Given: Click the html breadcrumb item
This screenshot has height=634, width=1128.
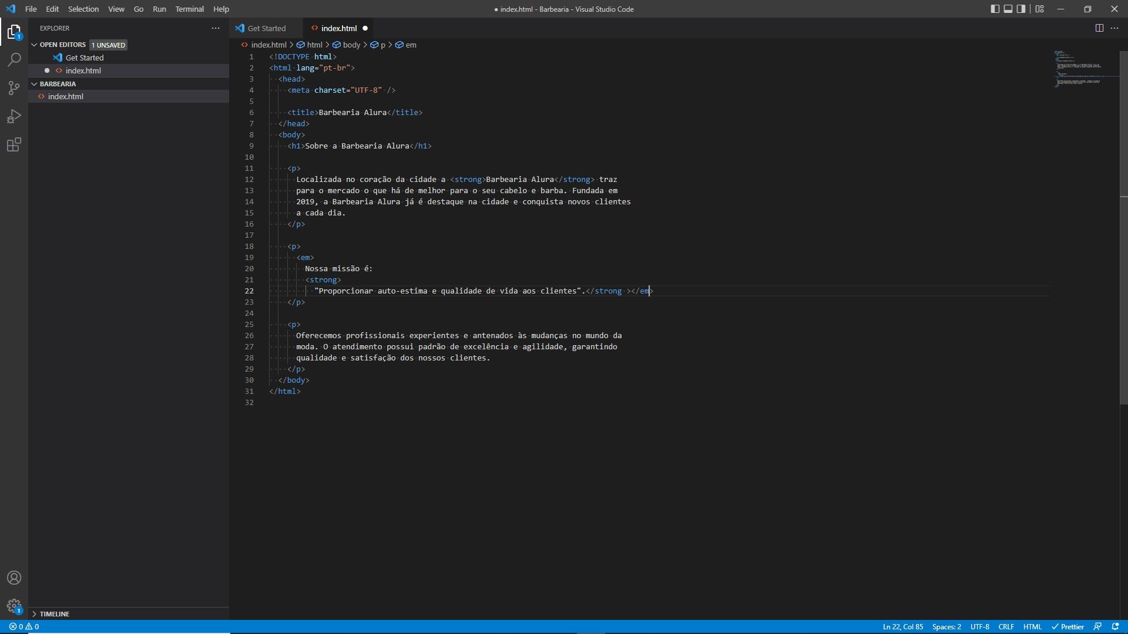Looking at the screenshot, I should [310, 45].
